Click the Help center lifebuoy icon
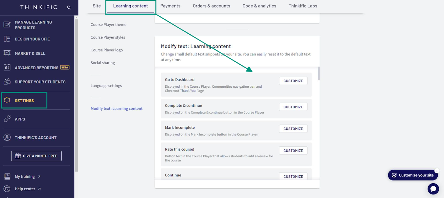This screenshot has width=444, height=198. click(7, 189)
